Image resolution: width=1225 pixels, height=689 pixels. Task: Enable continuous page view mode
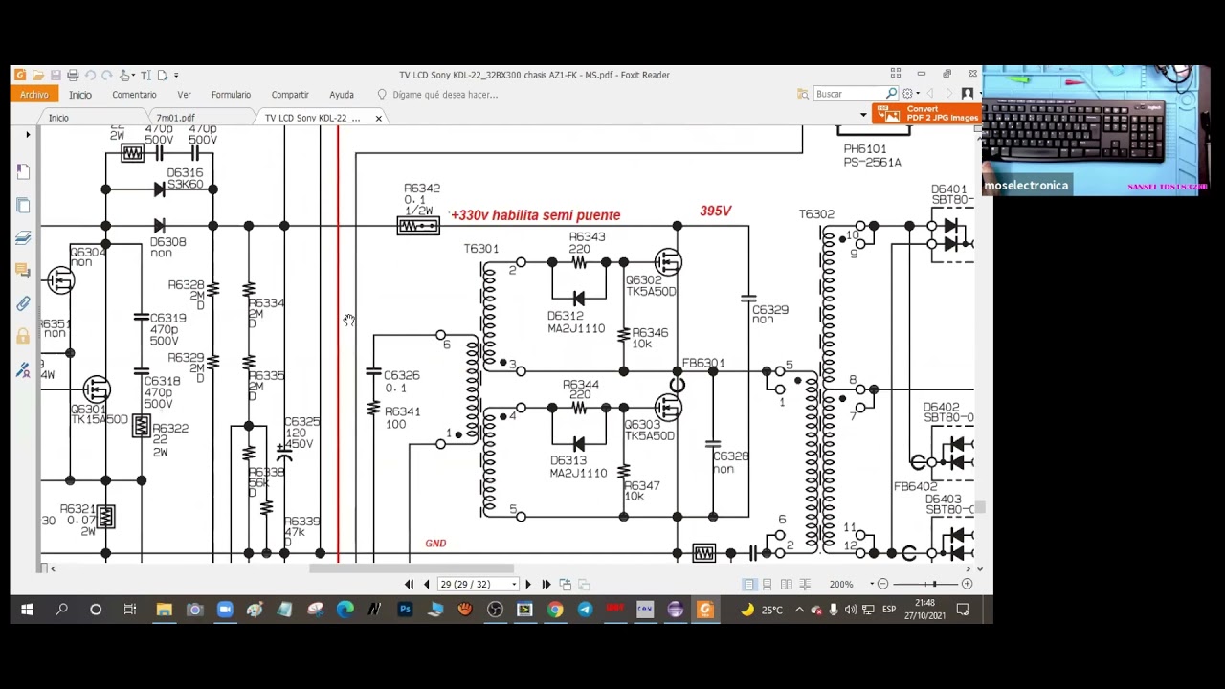pyautogui.click(x=767, y=584)
